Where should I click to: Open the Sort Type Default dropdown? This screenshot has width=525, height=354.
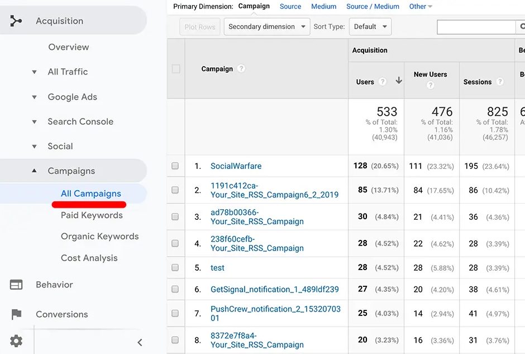click(370, 27)
